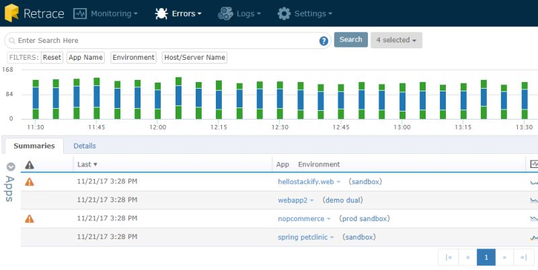Focus the Enter Search Here field
This screenshot has width=538, height=270.
pyautogui.click(x=167, y=41)
